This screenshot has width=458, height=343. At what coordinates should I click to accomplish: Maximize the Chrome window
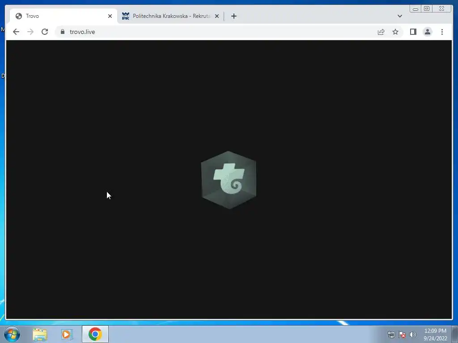tap(427, 9)
